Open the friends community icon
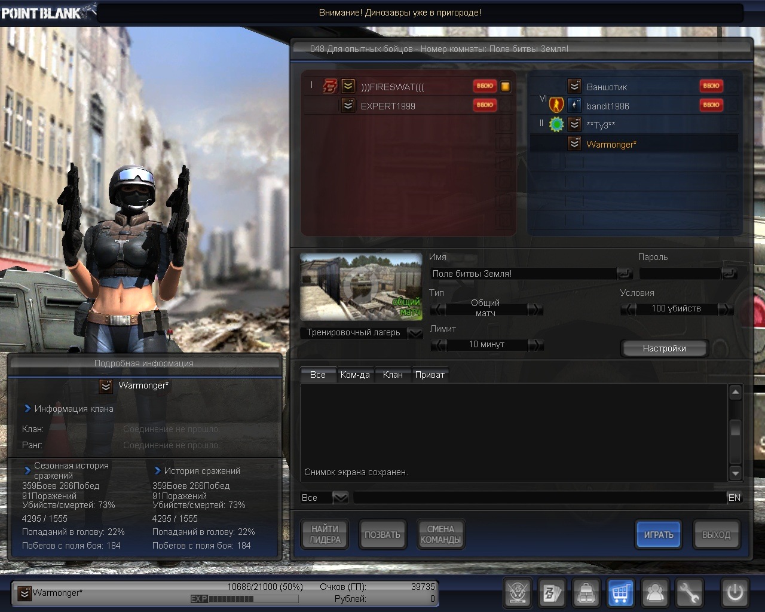 click(655, 593)
